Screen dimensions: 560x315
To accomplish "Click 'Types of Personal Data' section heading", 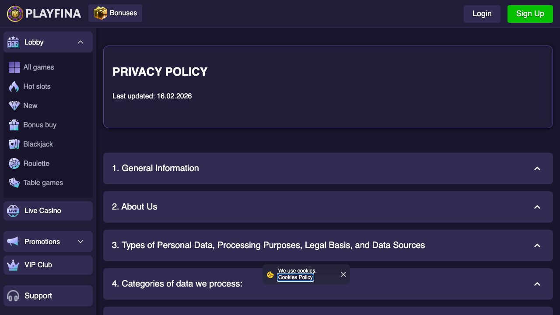I will 268,245.
